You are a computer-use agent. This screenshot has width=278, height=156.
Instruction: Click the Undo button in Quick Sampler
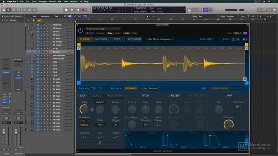pyautogui.click(x=126, y=33)
